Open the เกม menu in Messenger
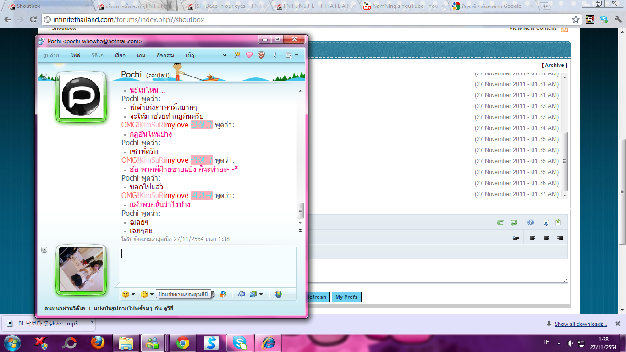This screenshot has width=626, height=352. pyautogui.click(x=141, y=55)
